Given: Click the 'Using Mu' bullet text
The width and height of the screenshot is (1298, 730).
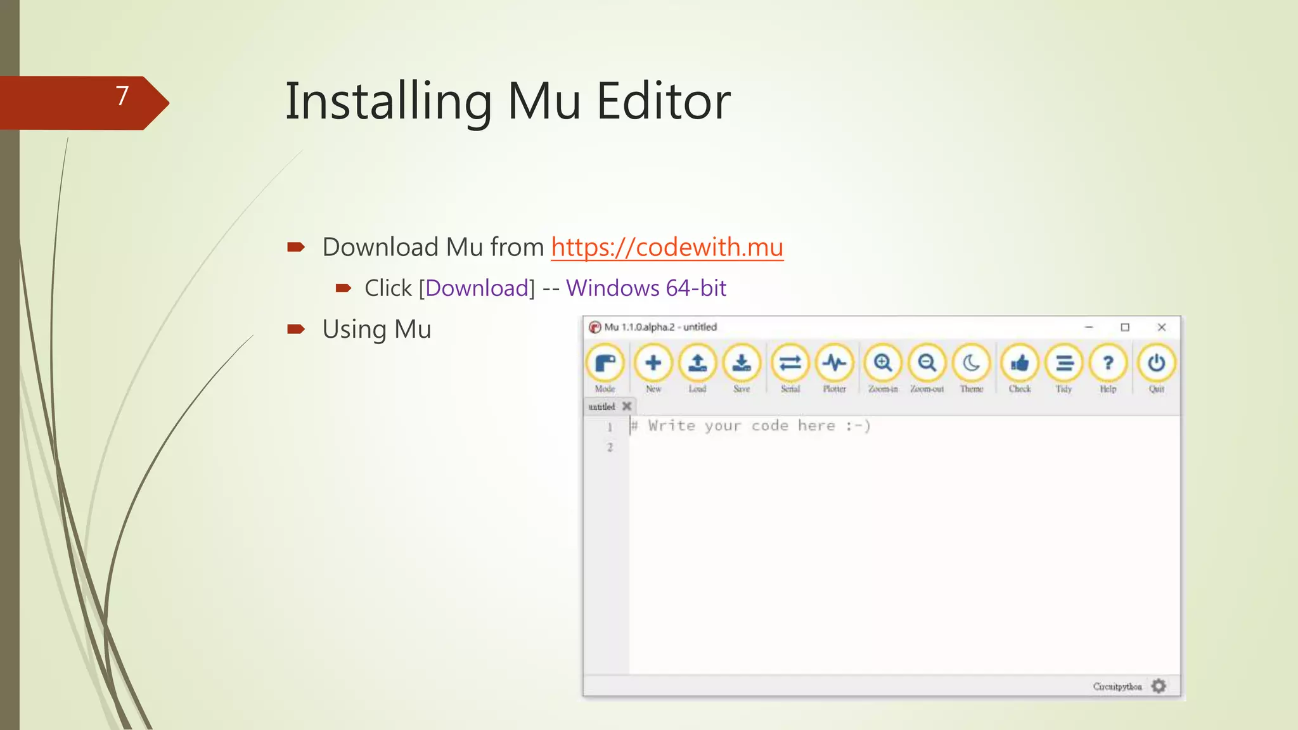Looking at the screenshot, I should [376, 330].
